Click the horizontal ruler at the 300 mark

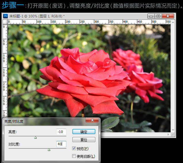(96, 22)
